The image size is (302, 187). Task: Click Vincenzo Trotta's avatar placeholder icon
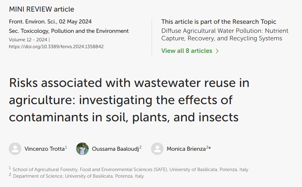15,149
